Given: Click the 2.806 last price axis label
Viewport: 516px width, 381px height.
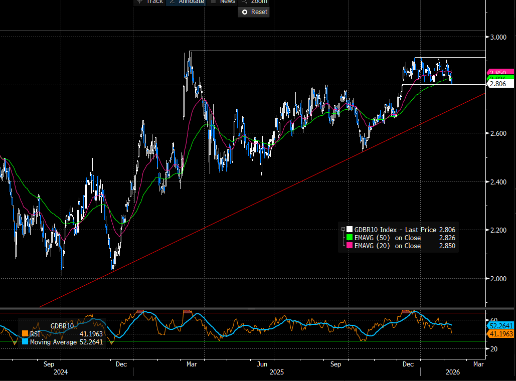Looking at the screenshot, I should 502,84.
